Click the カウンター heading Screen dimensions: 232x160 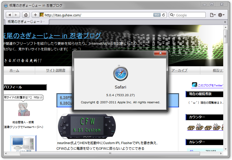(x=197, y=117)
